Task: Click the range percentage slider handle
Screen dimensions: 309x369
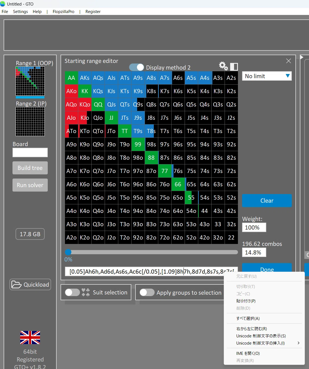Action: tap(68, 252)
